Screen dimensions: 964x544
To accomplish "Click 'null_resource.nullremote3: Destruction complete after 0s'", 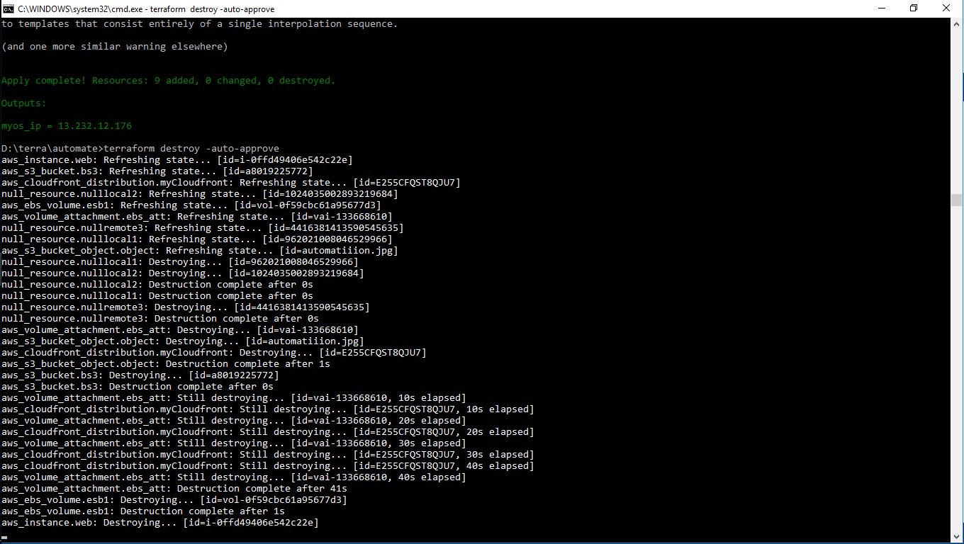I will (x=160, y=319).
